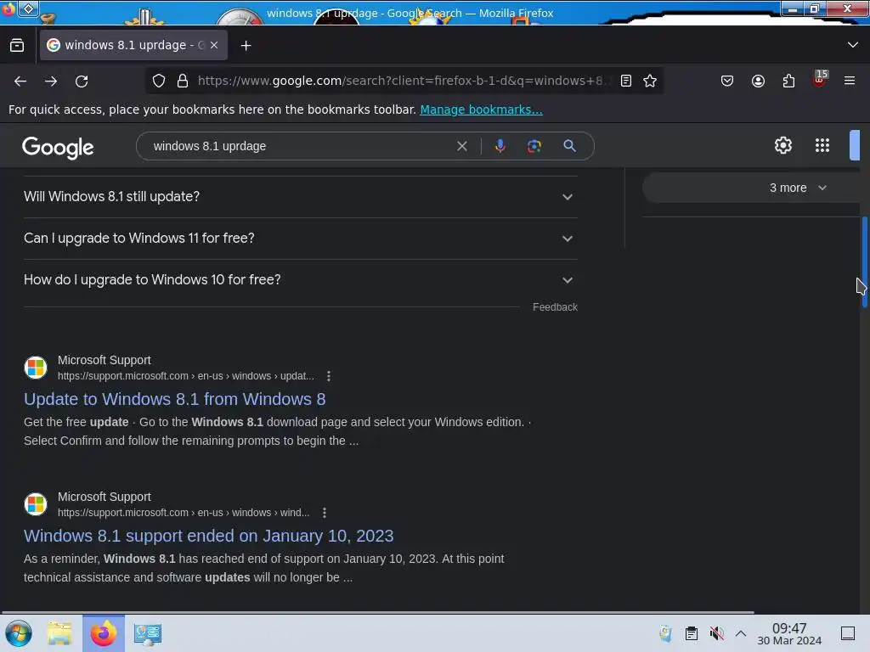
Task: Expand 'Will Windows 8.1 still update?' question
Action: click(x=300, y=197)
